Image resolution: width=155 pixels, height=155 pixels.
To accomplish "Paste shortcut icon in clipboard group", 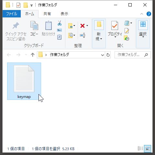I will click(x=59, y=37).
